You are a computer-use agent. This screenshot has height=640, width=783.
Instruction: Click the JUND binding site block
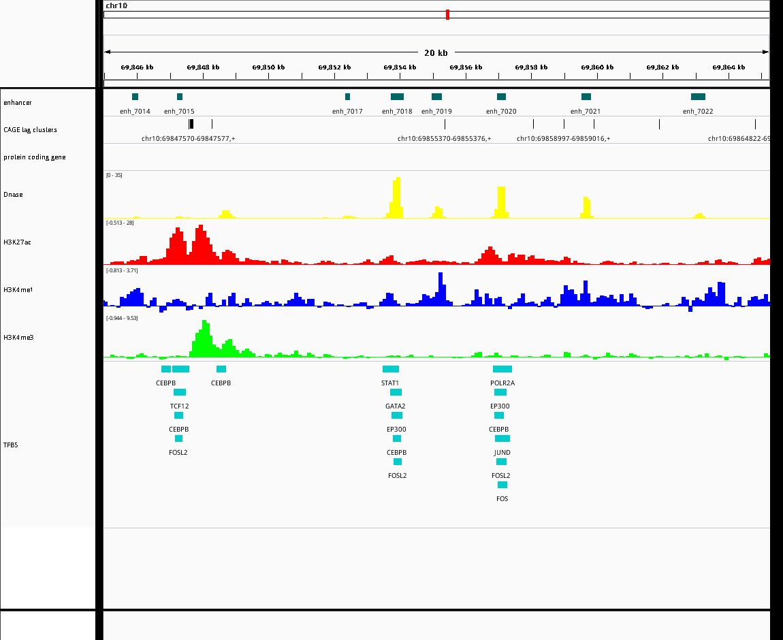pyautogui.click(x=502, y=438)
